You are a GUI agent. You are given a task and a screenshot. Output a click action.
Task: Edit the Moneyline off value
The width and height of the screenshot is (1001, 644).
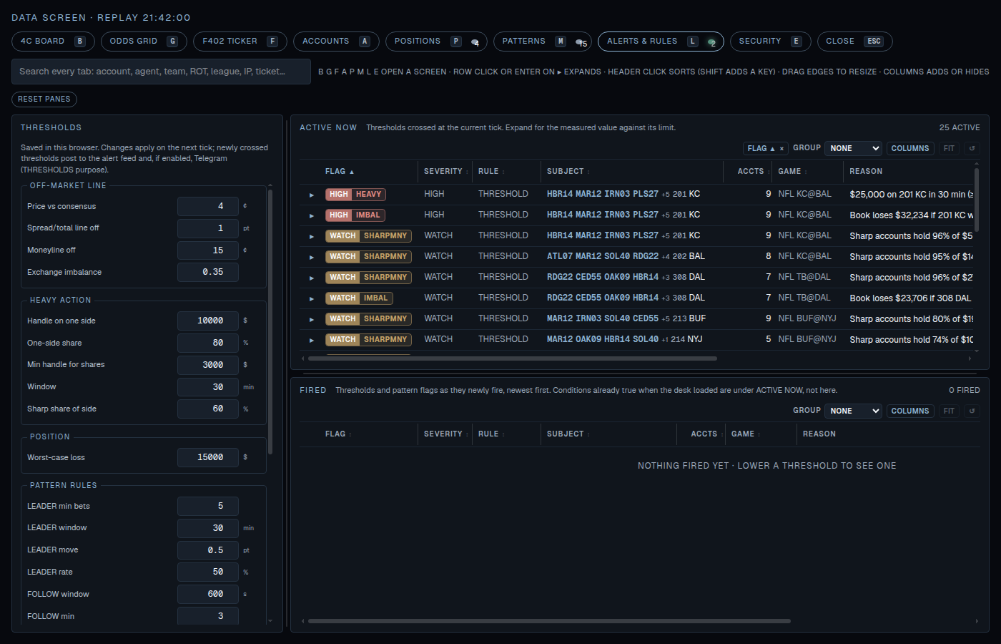click(x=207, y=250)
